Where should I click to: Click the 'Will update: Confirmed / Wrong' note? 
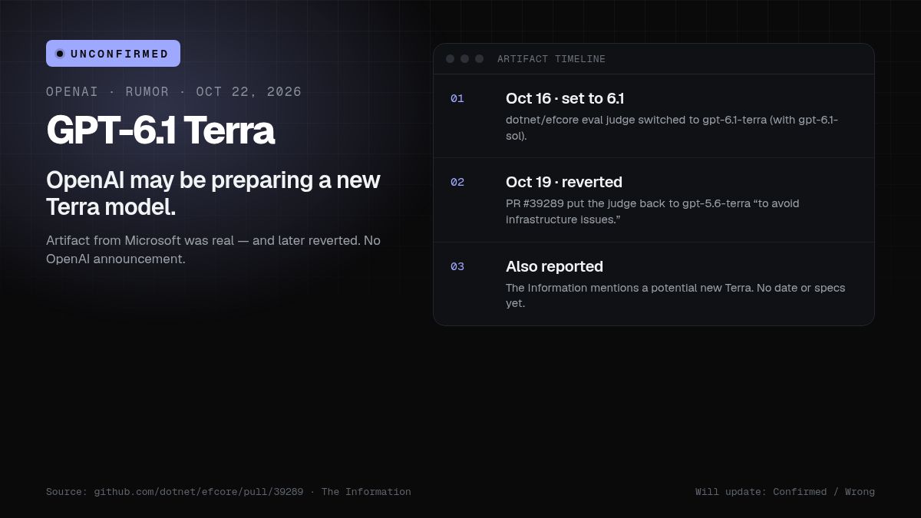tap(785, 492)
